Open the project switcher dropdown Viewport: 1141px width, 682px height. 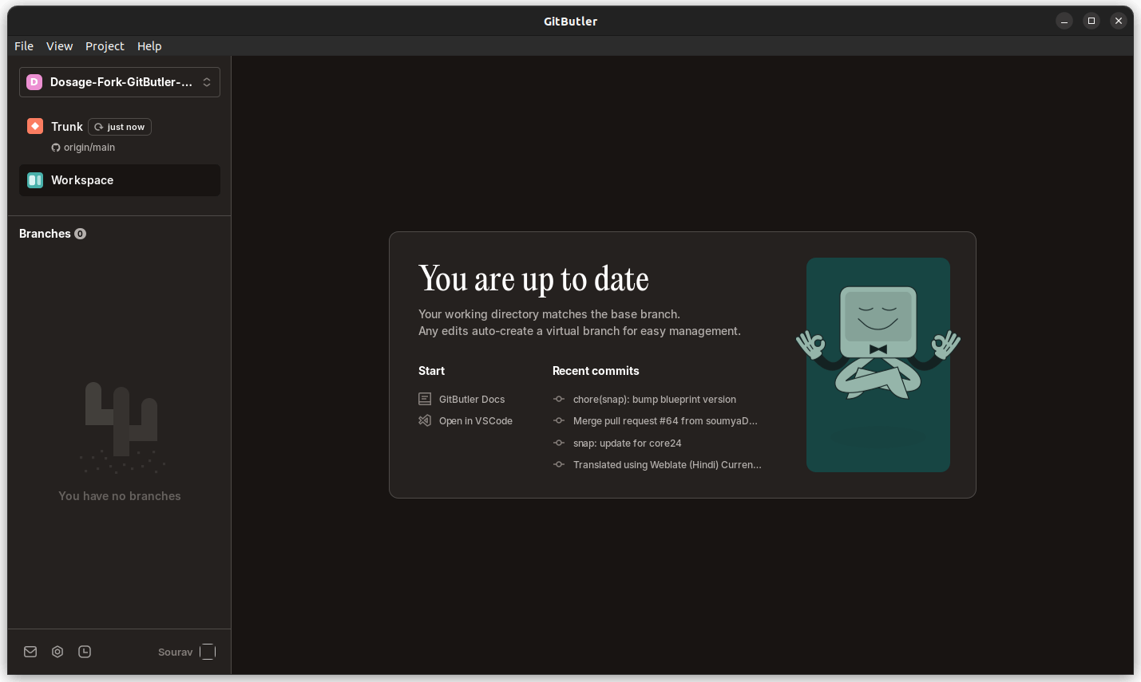pos(119,81)
